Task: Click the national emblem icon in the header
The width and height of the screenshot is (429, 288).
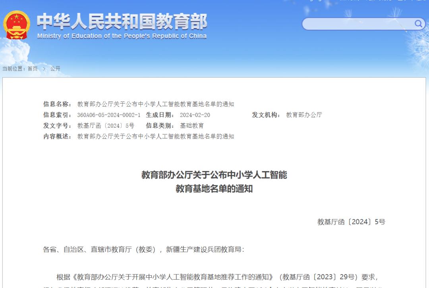Action: click(x=16, y=25)
